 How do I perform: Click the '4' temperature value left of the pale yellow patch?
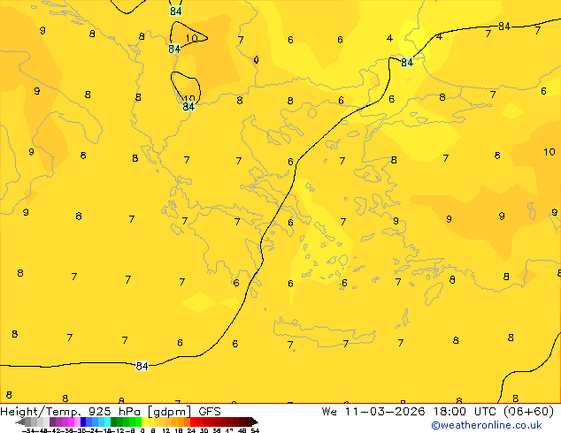click(389, 38)
